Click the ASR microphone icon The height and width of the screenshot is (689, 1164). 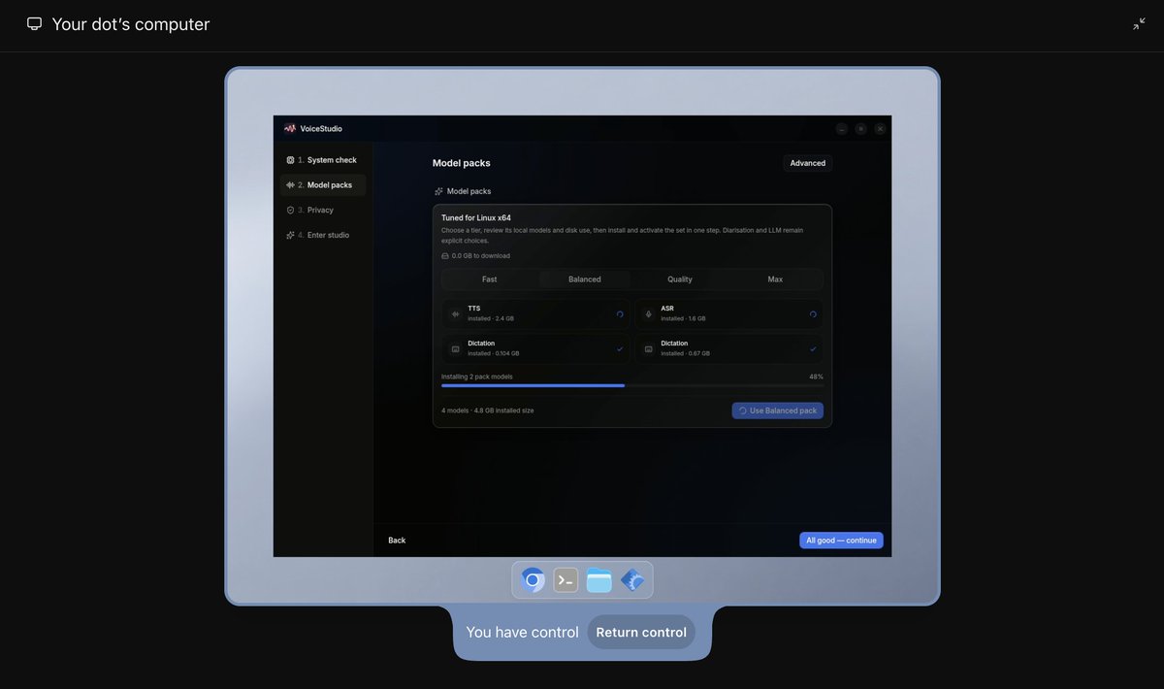coord(648,314)
